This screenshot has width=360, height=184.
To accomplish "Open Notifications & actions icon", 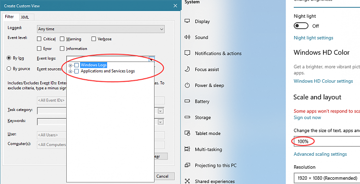I will point(187,53).
